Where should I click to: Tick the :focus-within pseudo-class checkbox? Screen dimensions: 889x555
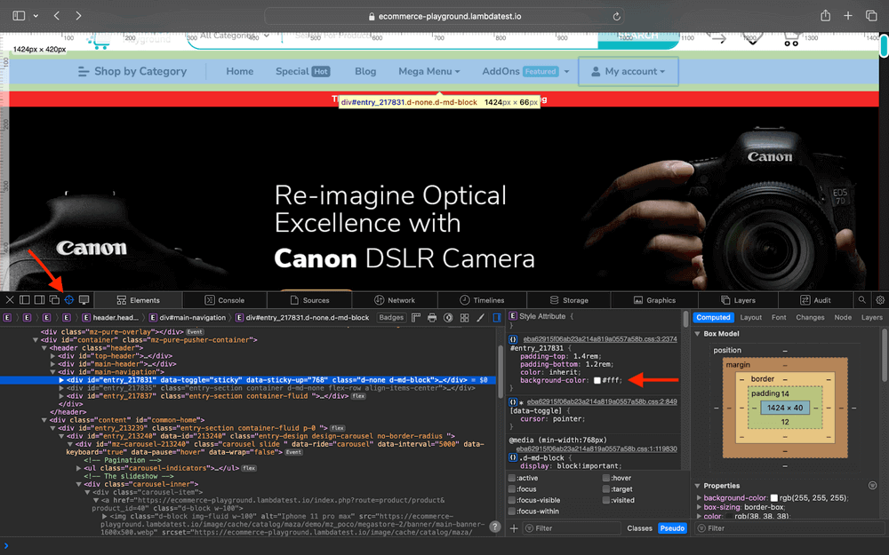coord(511,511)
